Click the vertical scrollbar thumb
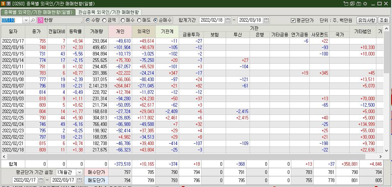The width and height of the screenshot is (392, 187). (x=386, y=52)
